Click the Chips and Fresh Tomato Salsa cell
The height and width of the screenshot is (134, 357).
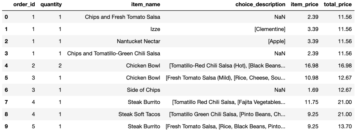click(123, 17)
